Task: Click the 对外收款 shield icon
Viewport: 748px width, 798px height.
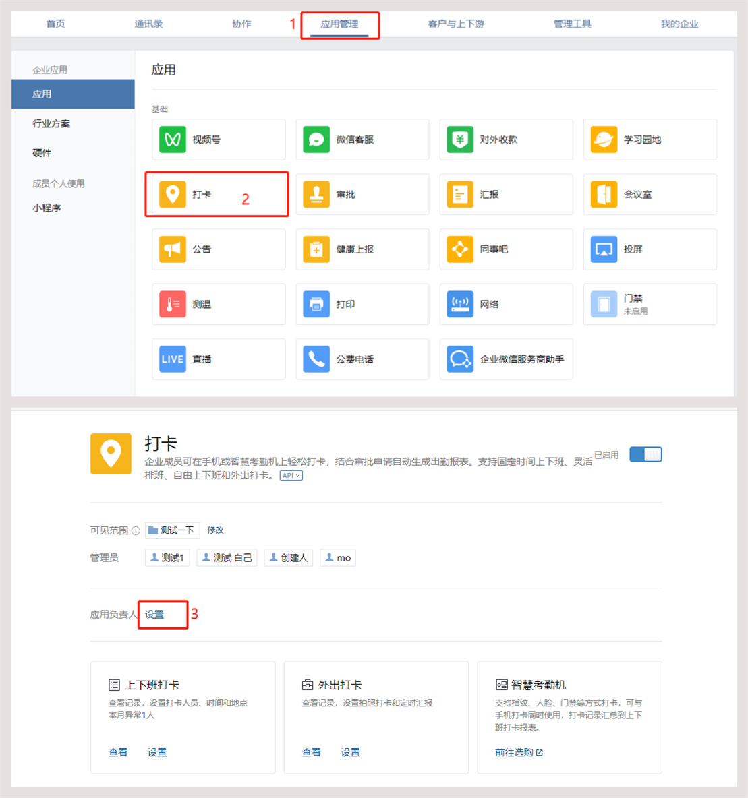Action: coord(460,140)
